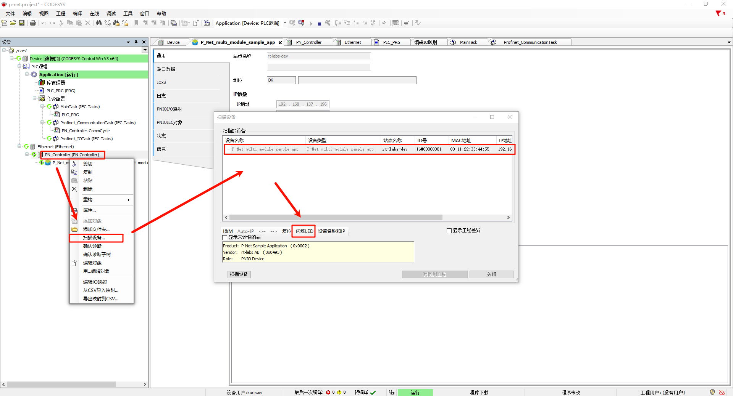
Task: Choose 扫描设备... from context menu
Action: point(94,238)
